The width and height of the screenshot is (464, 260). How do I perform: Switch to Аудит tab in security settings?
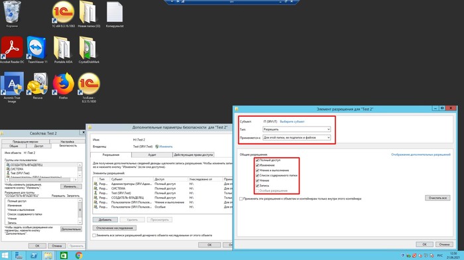click(152, 155)
